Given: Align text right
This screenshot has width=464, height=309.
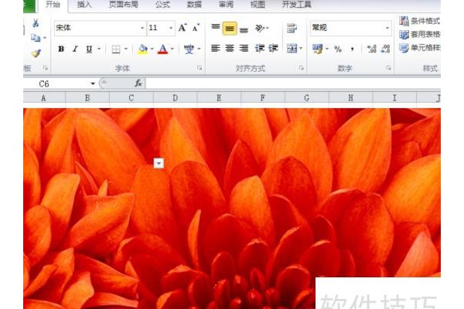Looking at the screenshot, I should (x=244, y=48).
